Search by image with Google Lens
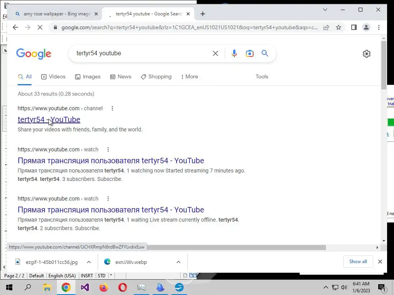The height and width of the screenshot is (295, 394). 249,53
